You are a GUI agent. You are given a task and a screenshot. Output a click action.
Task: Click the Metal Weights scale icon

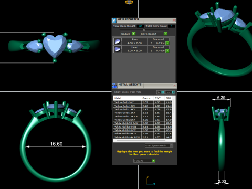pos(114,86)
